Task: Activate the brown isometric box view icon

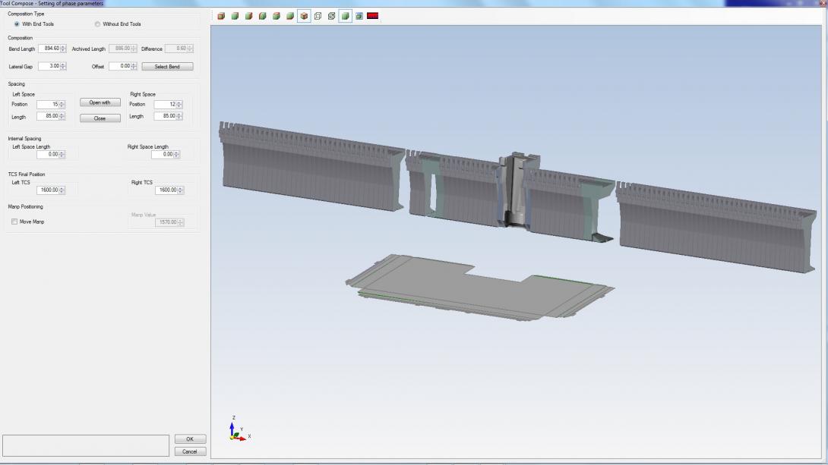Action: click(304, 16)
